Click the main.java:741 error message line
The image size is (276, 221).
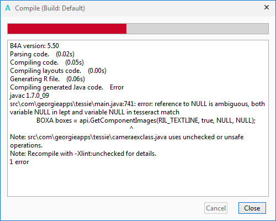[137, 108]
